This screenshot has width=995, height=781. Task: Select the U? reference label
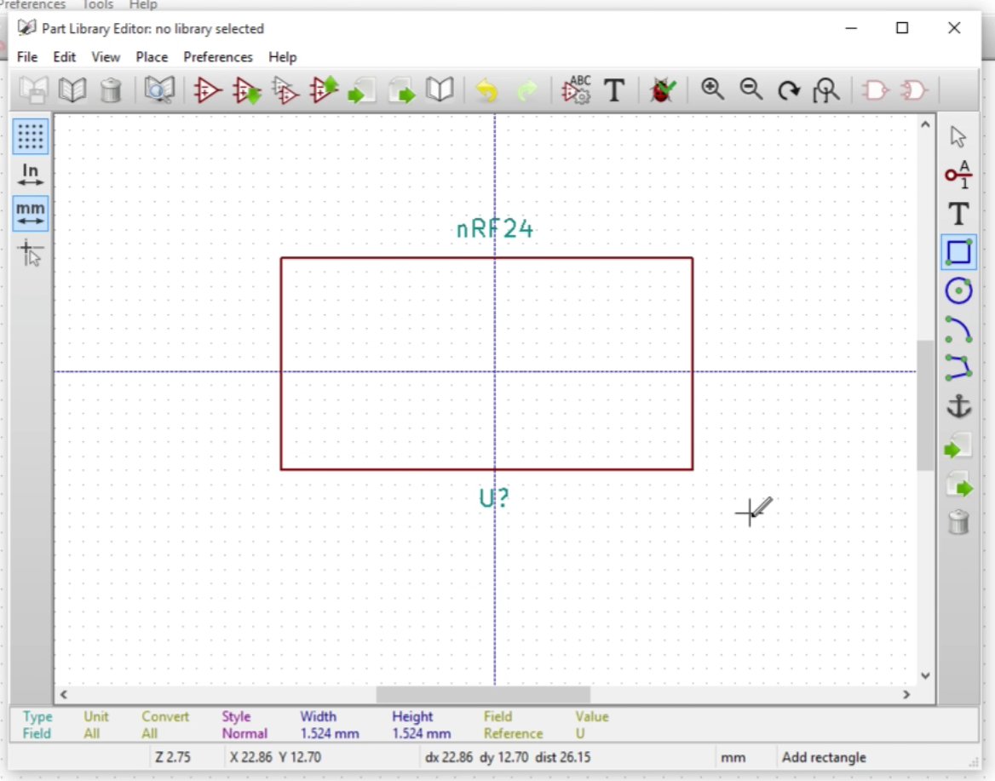(x=494, y=499)
